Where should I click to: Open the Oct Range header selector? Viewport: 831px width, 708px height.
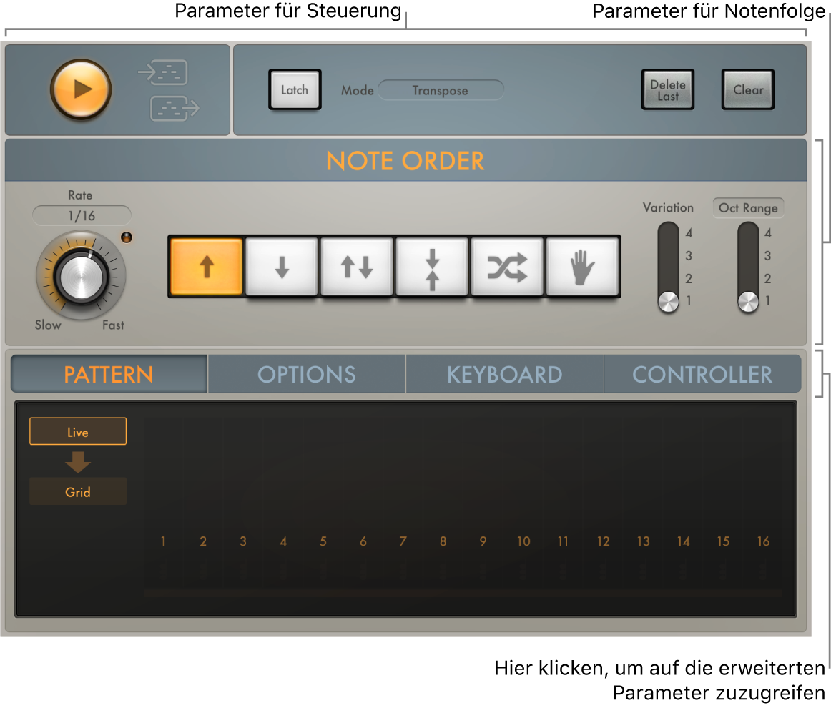[x=748, y=208]
